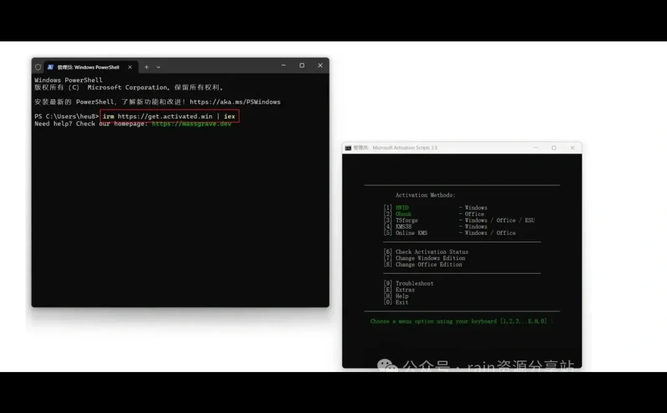The image size is (667, 413).
Task: Close the Microsoft Activation Scripts window
Action: tap(572, 148)
